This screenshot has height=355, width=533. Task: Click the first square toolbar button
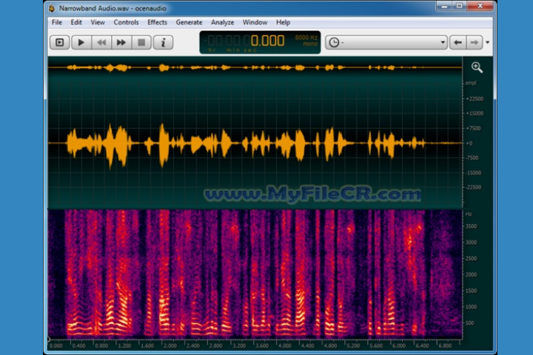pyautogui.click(x=60, y=42)
